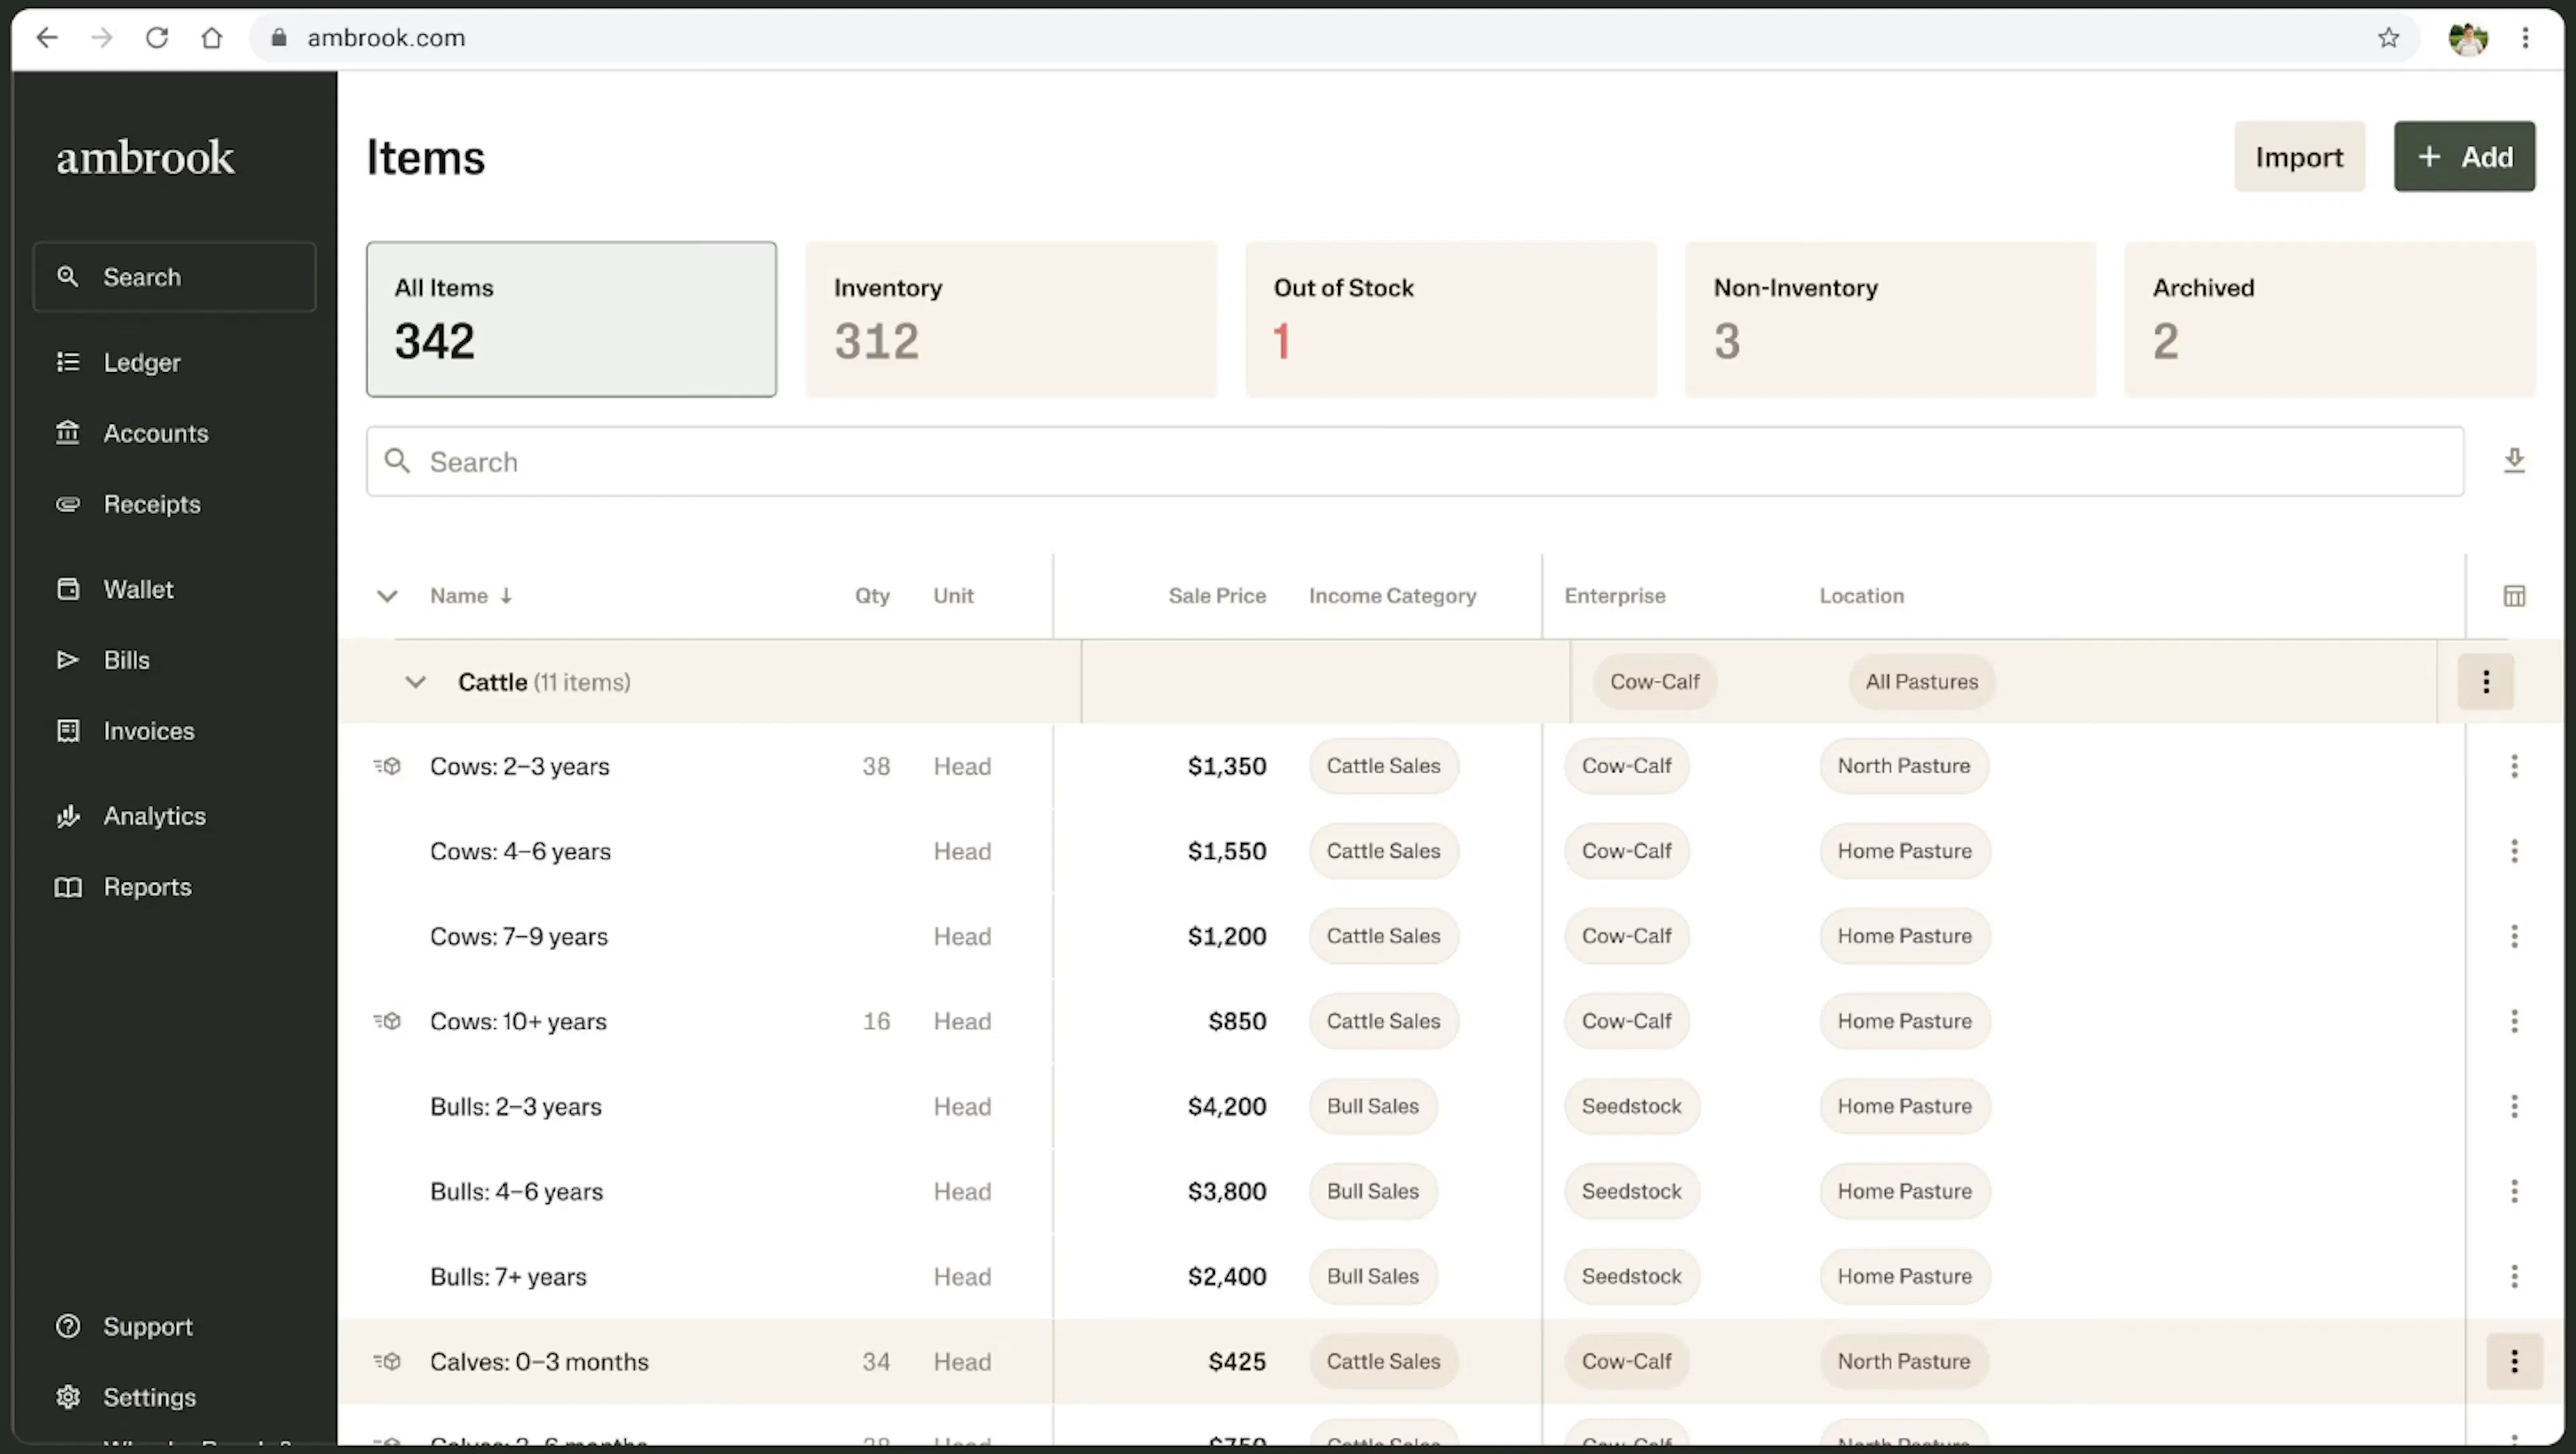Click the inventory icon beside Cows: 2–3 years
2576x1454 pixels.
[387, 766]
